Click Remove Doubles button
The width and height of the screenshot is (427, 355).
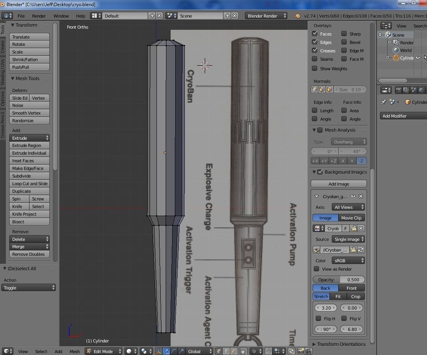coord(30,254)
